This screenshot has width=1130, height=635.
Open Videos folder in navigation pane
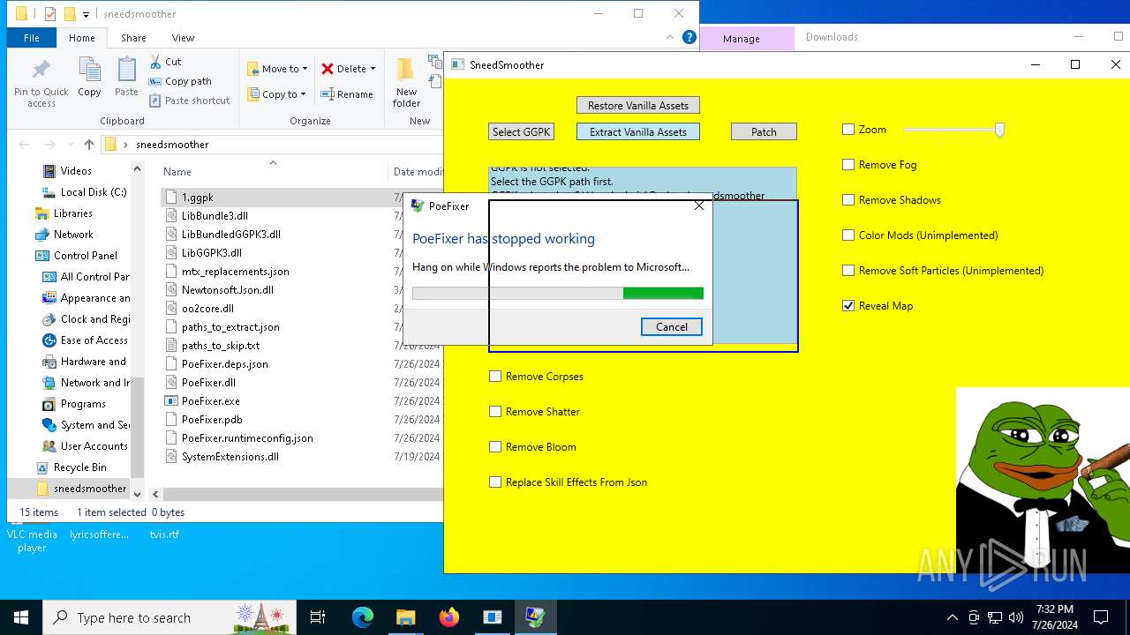pyautogui.click(x=76, y=171)
